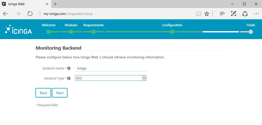
Task: Minimize the browser window
Action: click(x=232, y=4)
